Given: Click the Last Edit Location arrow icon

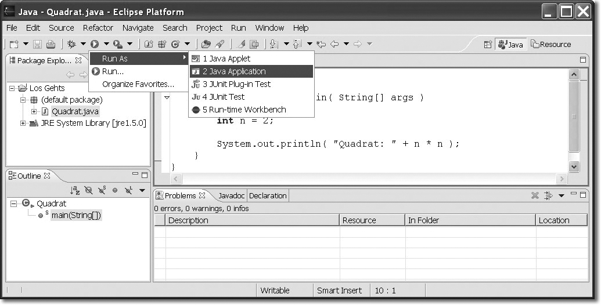Looking at the screenshot, I should (320, 44).
